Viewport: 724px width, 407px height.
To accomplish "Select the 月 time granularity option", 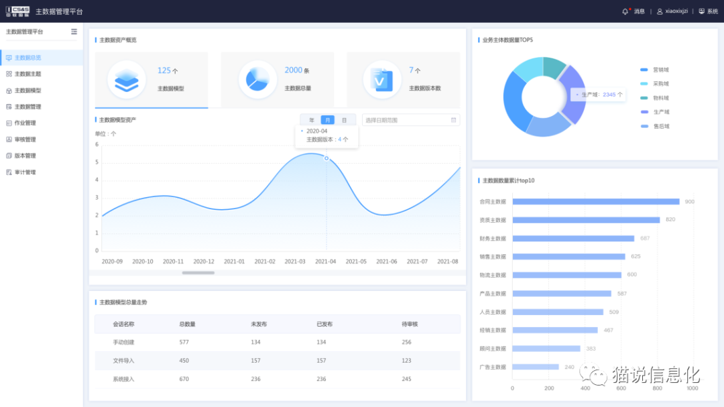I will coord(328,120).
